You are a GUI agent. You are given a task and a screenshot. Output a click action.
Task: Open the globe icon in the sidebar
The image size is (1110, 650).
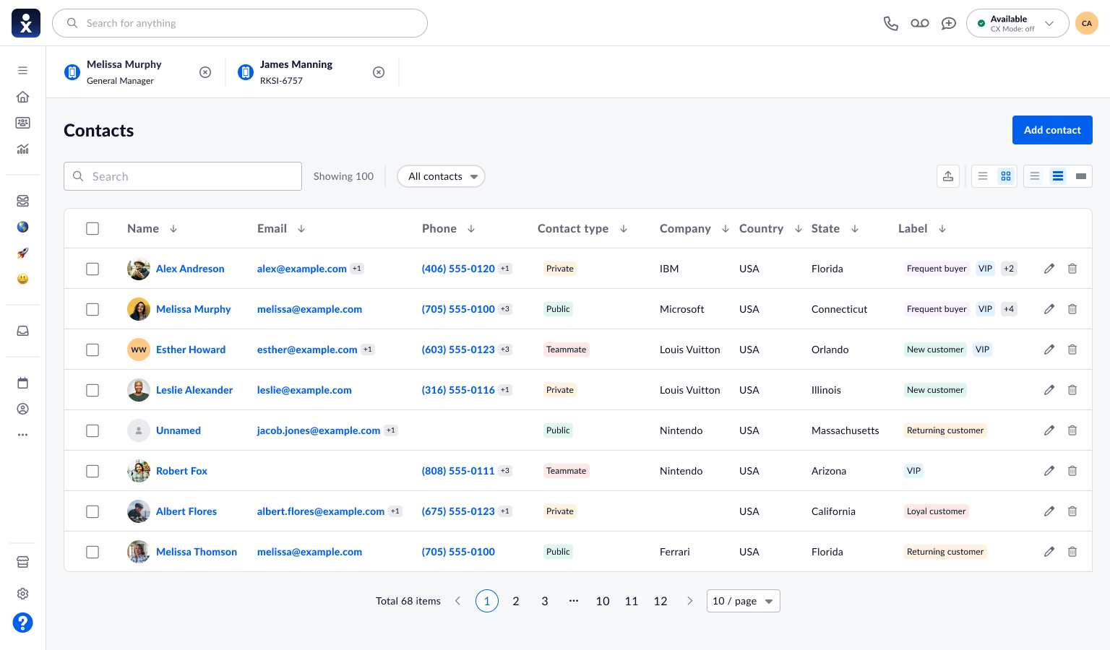click(x=23, y=227)
